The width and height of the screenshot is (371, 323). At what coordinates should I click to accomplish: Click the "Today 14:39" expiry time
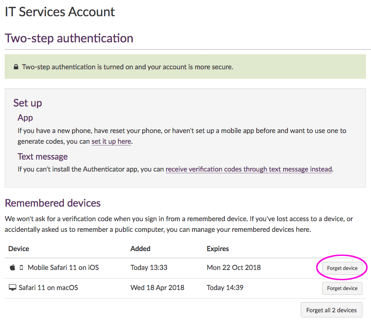pos(225,288)
